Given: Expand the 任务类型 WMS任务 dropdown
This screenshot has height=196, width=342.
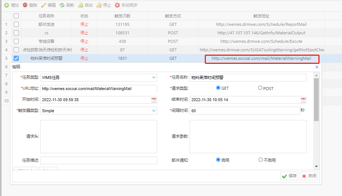Looking at the screenshot, I should [154, 78].
